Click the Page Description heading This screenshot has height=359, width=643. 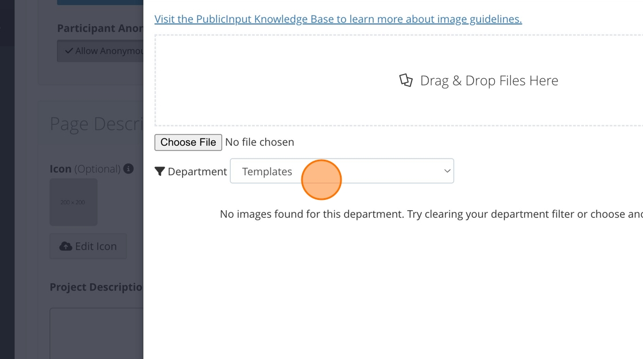pos(96,123)
